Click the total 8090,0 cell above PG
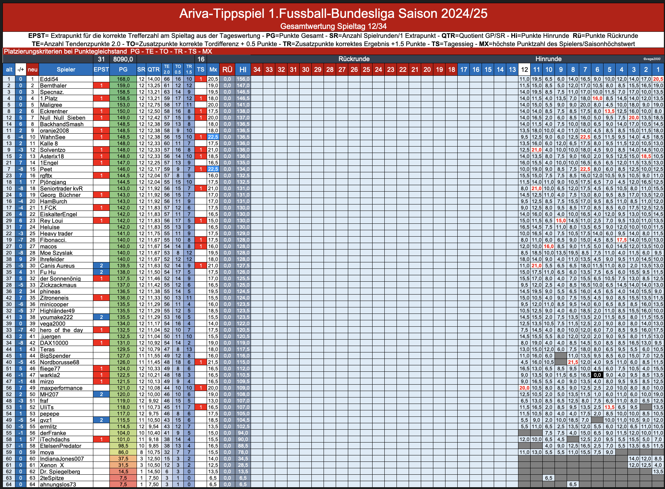This screenshot has width=665, height=489. point(123,59)
